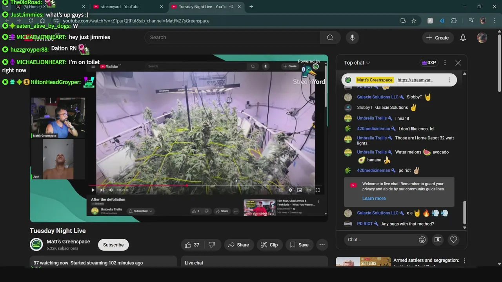Open the pinned streamyard link

[415, 80]
